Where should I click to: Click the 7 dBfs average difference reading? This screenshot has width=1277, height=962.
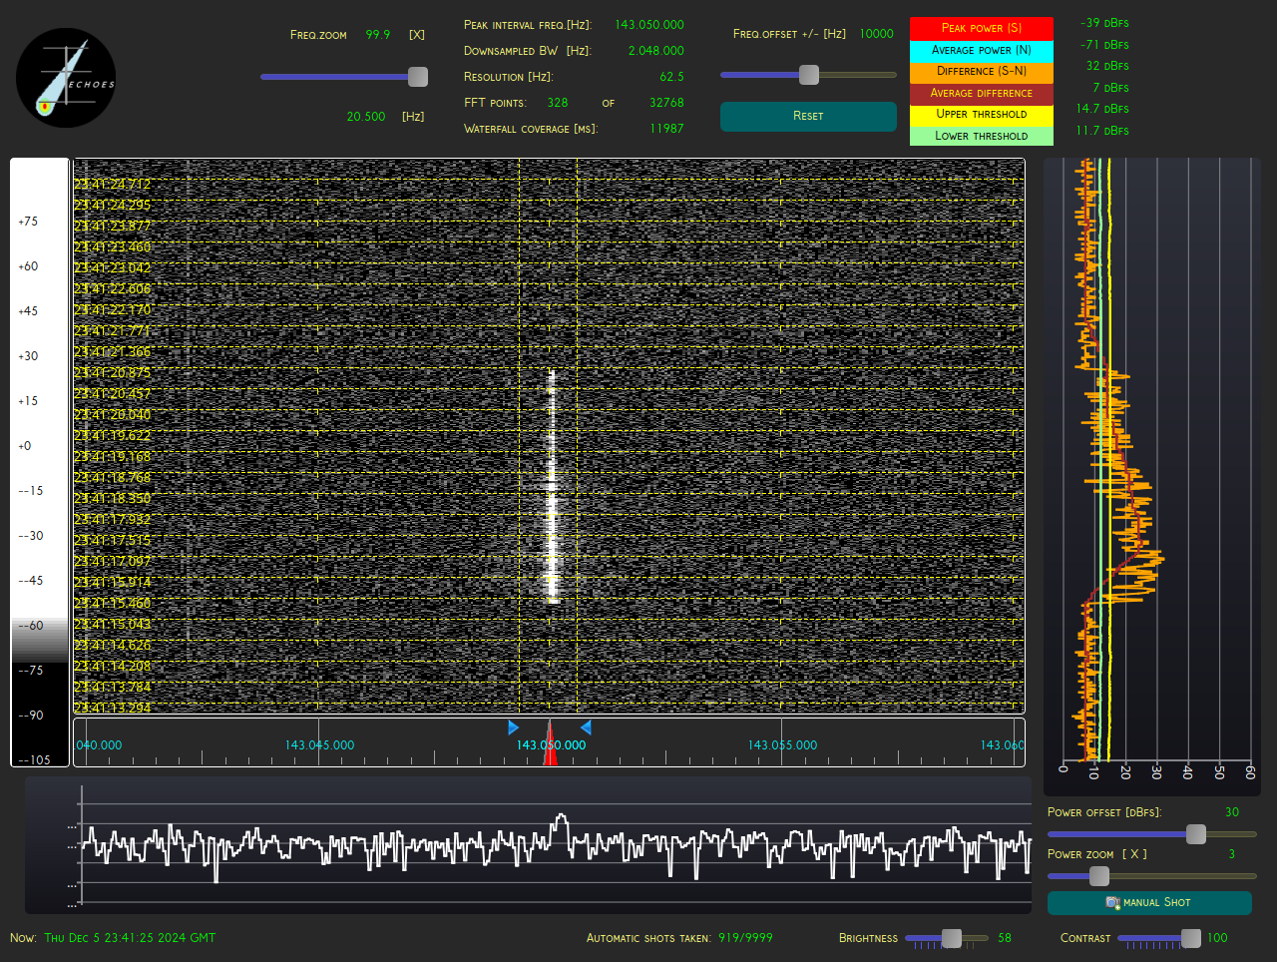[x=1110, y=88]
